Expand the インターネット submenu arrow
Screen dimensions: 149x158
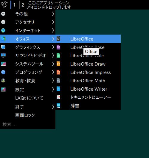pyautogui.click(x=53, y=30)
